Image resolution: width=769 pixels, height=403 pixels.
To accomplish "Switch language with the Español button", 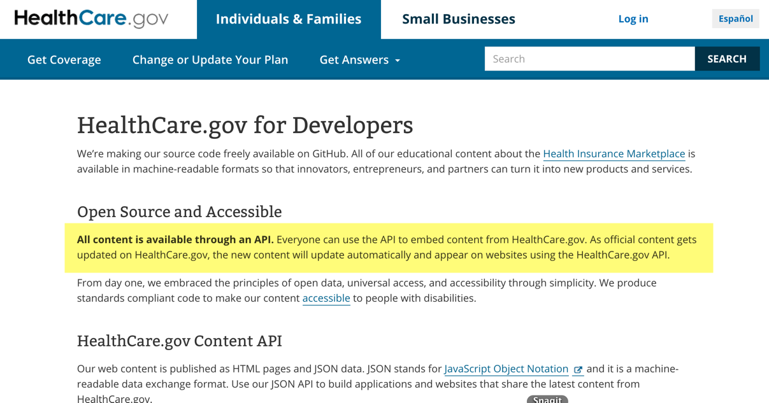I will [735, 18].
